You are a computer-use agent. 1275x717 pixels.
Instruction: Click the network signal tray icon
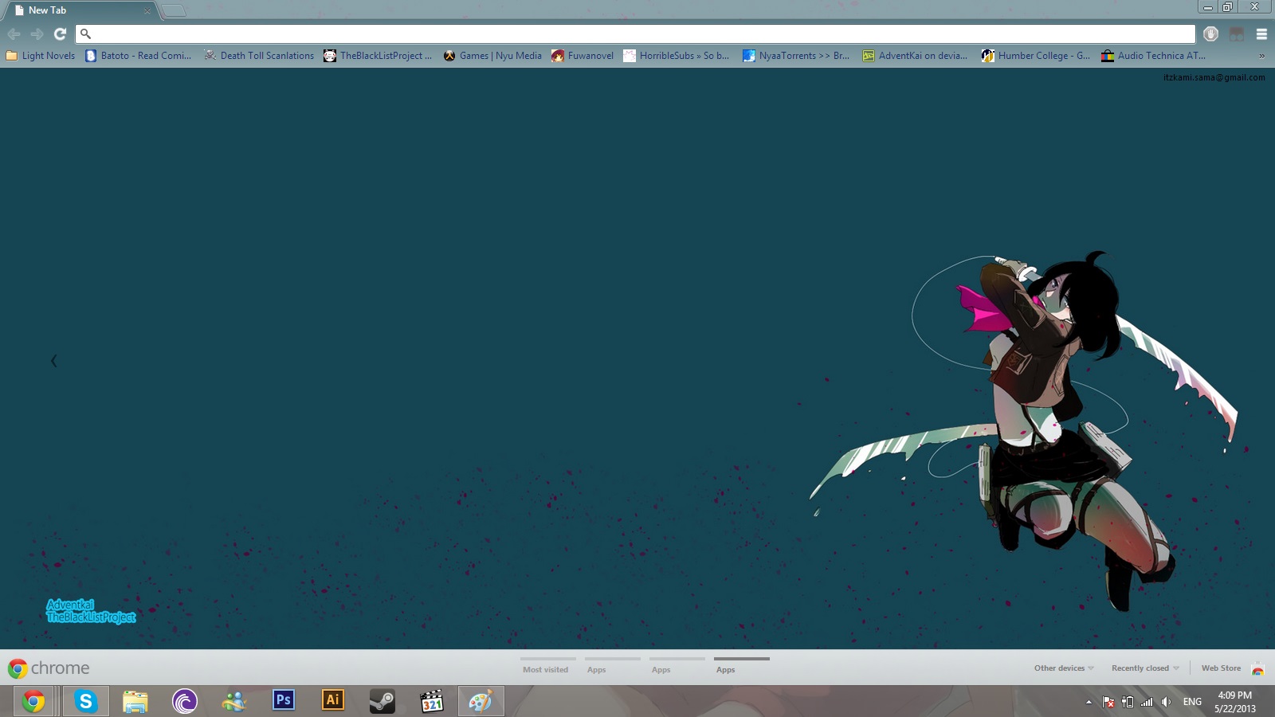pyautogui.click(x=1147, y=702)
